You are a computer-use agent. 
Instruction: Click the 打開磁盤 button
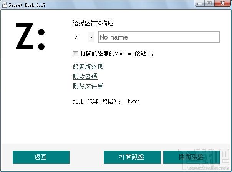coord(132,157)
